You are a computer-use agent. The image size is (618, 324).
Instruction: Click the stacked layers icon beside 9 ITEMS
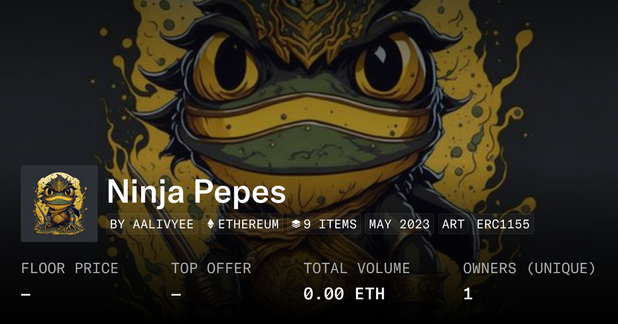pyautogui.click(x=296, y=224)
